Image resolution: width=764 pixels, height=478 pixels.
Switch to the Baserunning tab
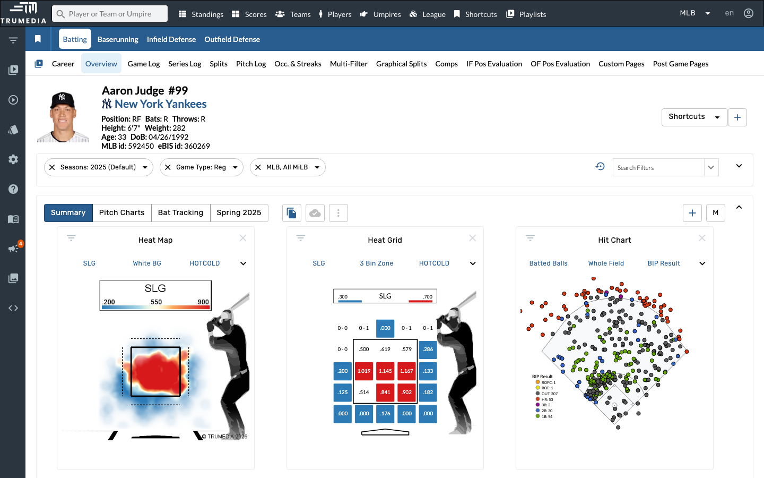coord(118,39)
